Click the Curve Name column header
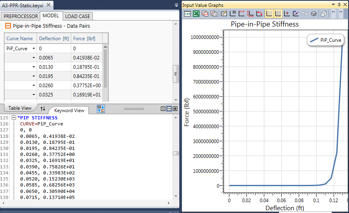This screenshot has height=213, width=349. (21, 39)
